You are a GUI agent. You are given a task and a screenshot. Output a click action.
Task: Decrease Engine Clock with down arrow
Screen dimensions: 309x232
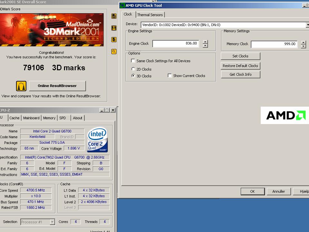(205, 45)
